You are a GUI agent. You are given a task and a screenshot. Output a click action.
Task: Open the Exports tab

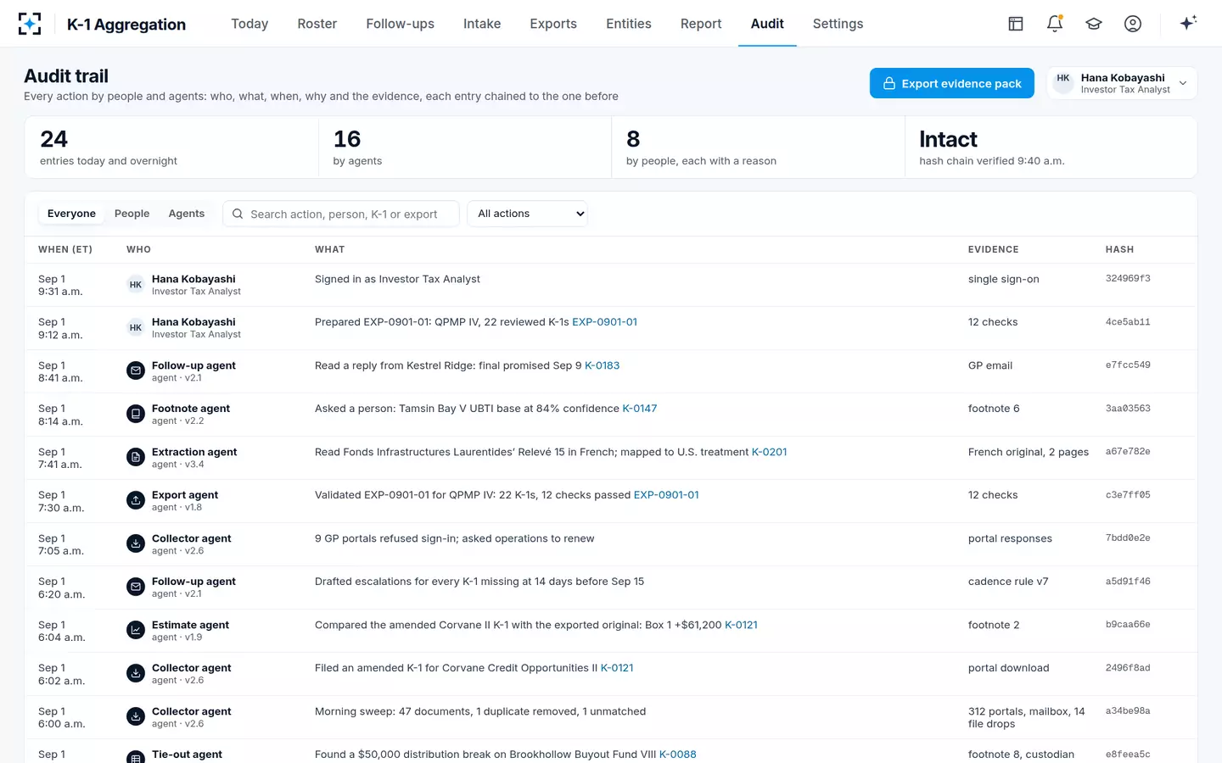[553, 24]
